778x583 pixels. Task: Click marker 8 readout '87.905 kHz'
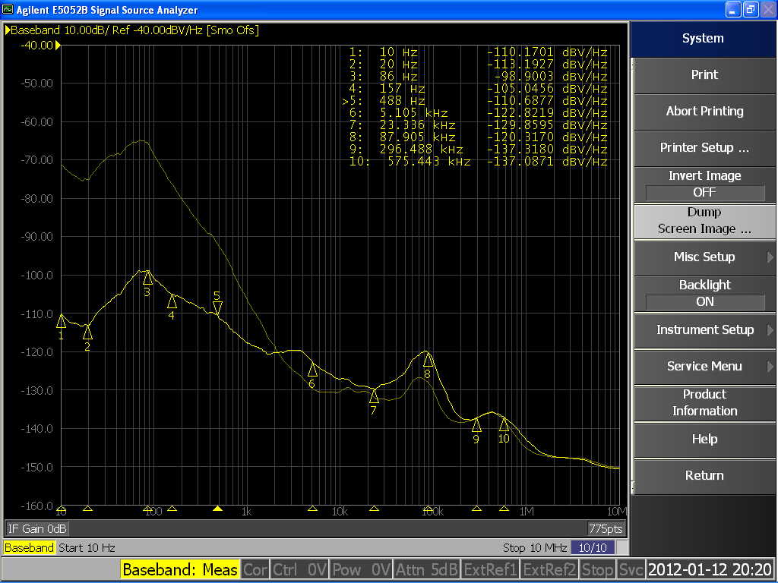[418, 137]
